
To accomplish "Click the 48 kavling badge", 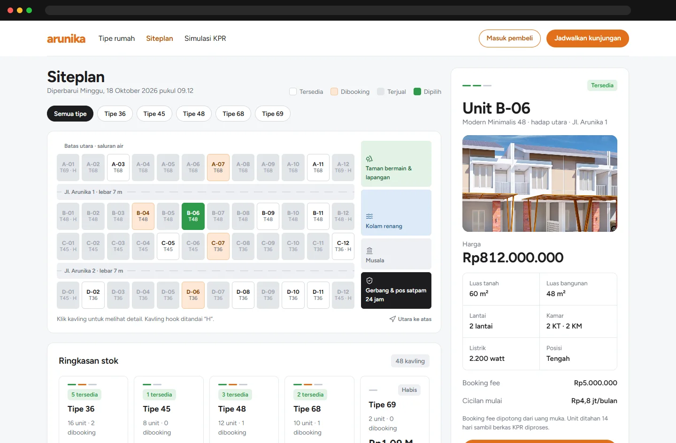I will 410,361.
